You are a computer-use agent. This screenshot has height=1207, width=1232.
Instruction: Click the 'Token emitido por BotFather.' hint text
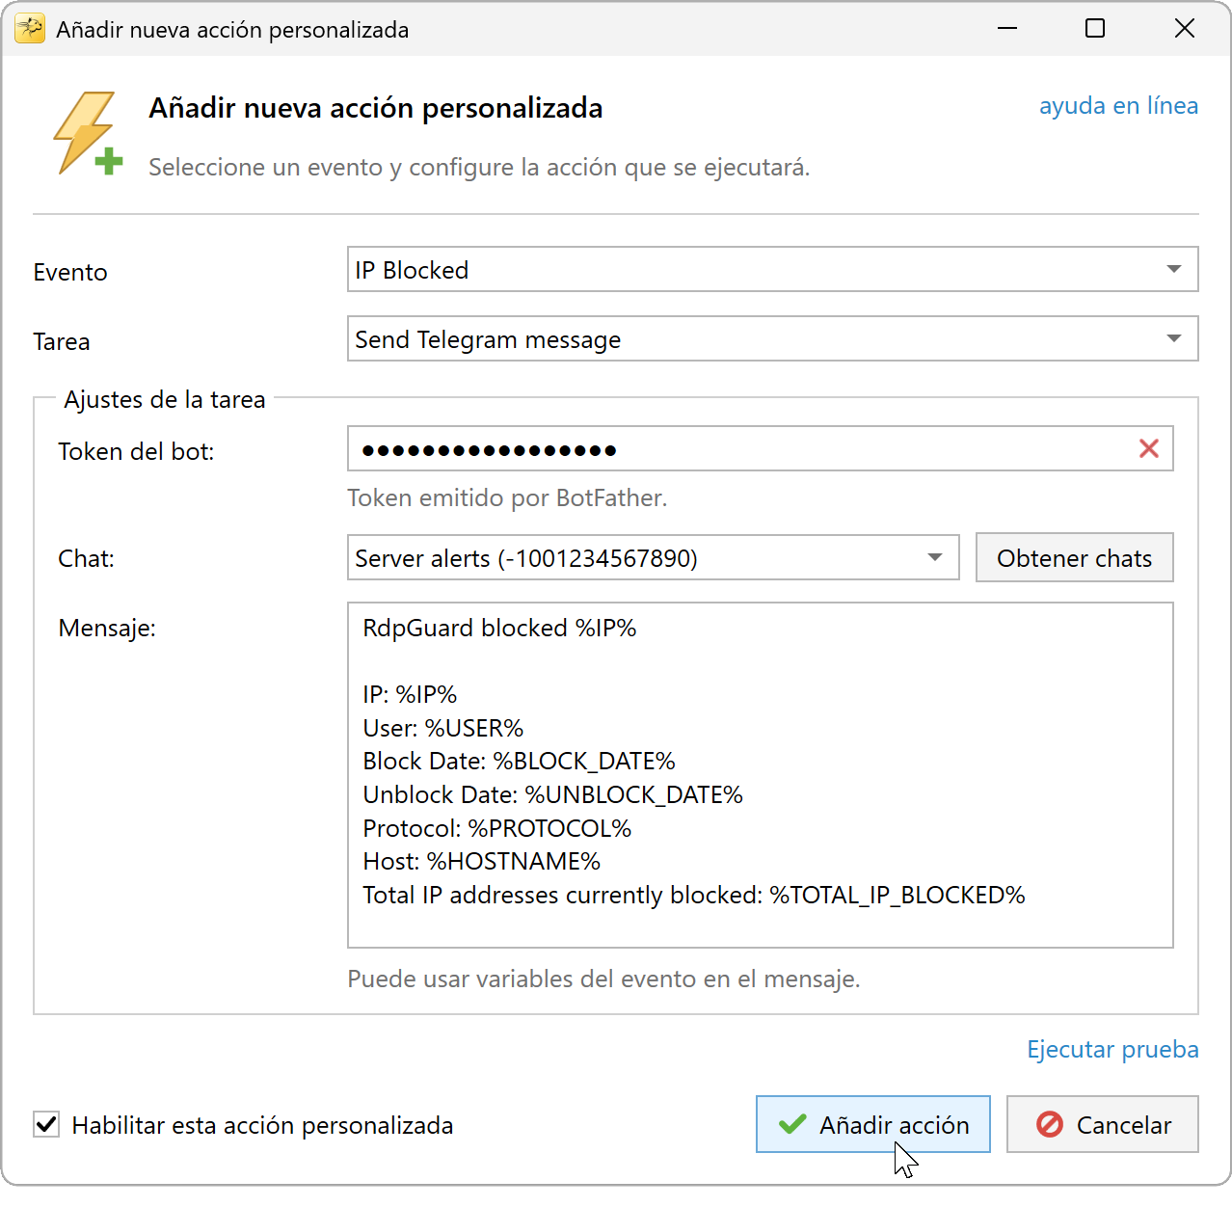[x=507, y=497]
